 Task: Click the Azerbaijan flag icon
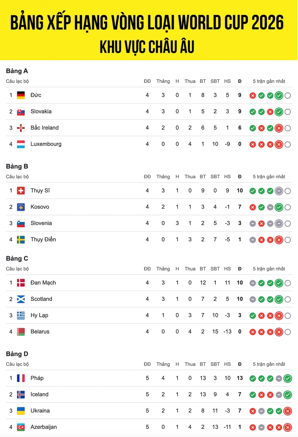(21, 427)
